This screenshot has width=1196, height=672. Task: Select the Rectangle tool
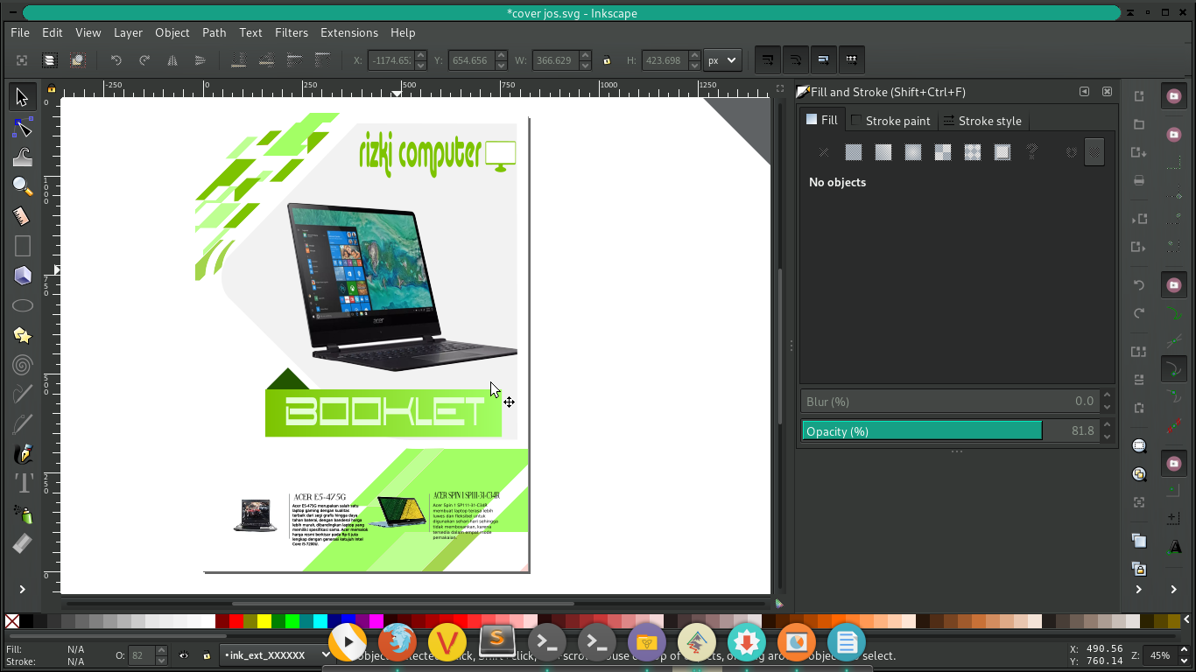(x=23, y=246)
